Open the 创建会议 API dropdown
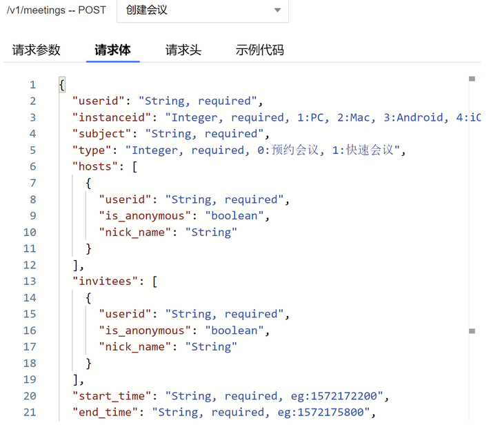The image size is (491, 434). pyautogui.click(x=203, y=10)
